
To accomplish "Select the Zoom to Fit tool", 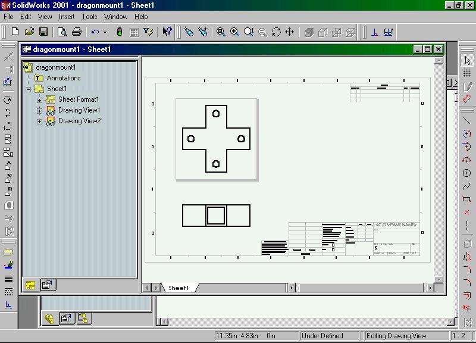I will click(221, 32).
